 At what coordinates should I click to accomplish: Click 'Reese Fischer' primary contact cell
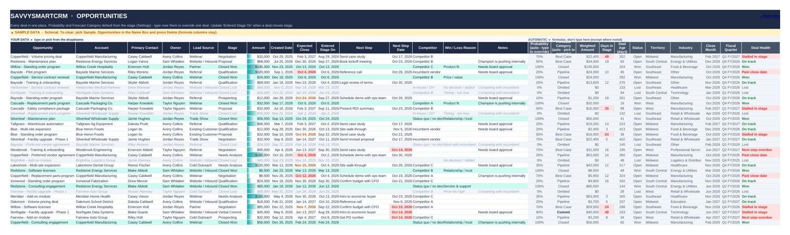pyautogui.click(x=145, y=166)
